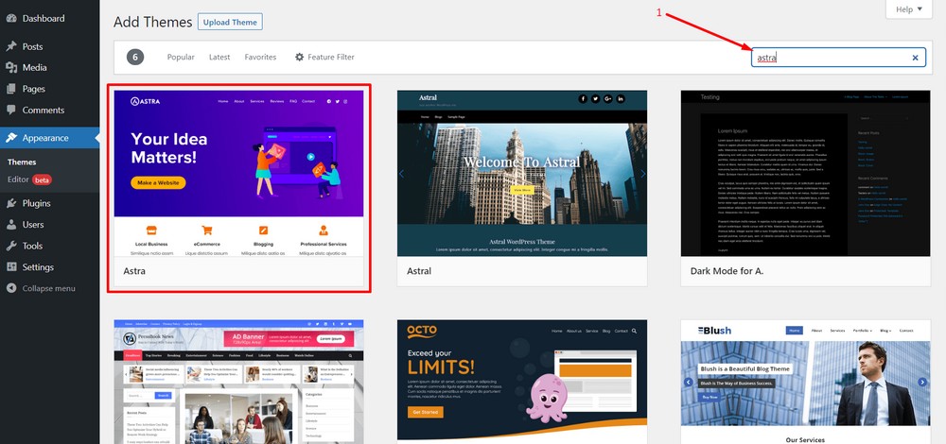
Task: Click the Settings sliders icon
Action: pyautogui.click(x=11, y=267)
